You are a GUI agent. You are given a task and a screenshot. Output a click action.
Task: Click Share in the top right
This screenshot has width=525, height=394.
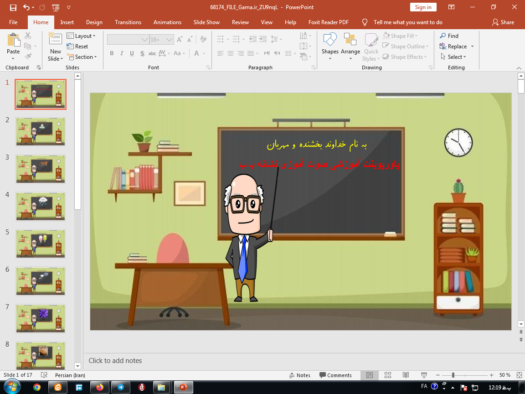tap(503, 22)
